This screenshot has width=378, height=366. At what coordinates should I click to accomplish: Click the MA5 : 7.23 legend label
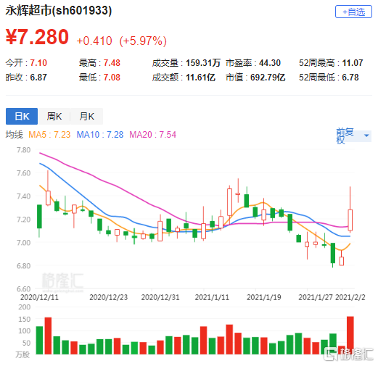point(49,135)
